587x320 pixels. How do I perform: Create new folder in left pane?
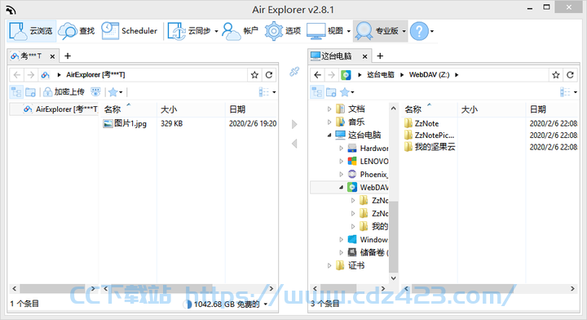point(31,91)
